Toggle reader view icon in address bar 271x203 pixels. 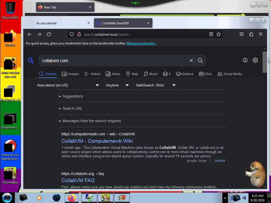(211, 34)
